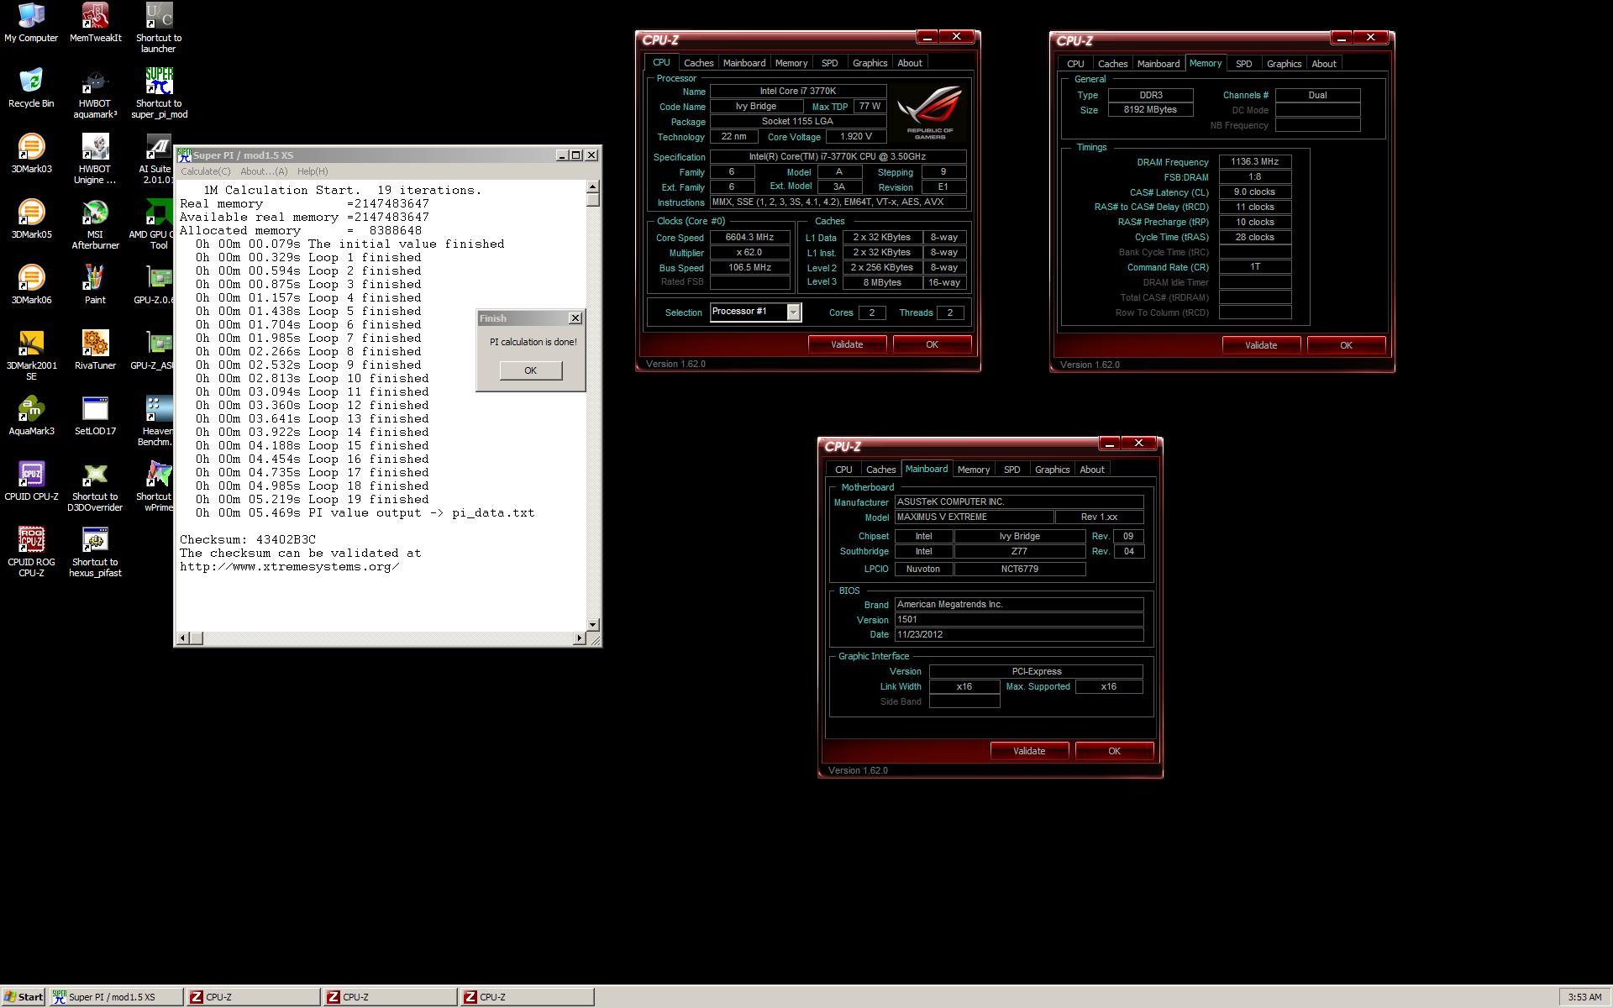1613x1008 pixels.
Task: Open the GPU-Z.0.6 desktop icon
Action: [155, 286]
